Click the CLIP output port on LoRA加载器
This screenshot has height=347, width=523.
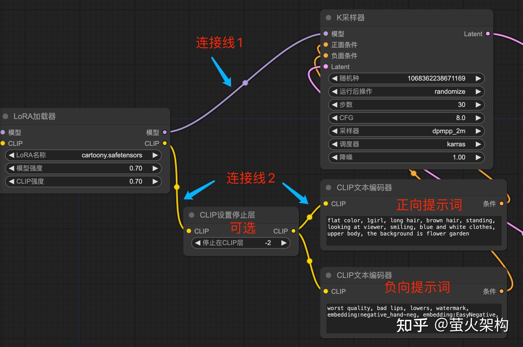coord(165,143)
